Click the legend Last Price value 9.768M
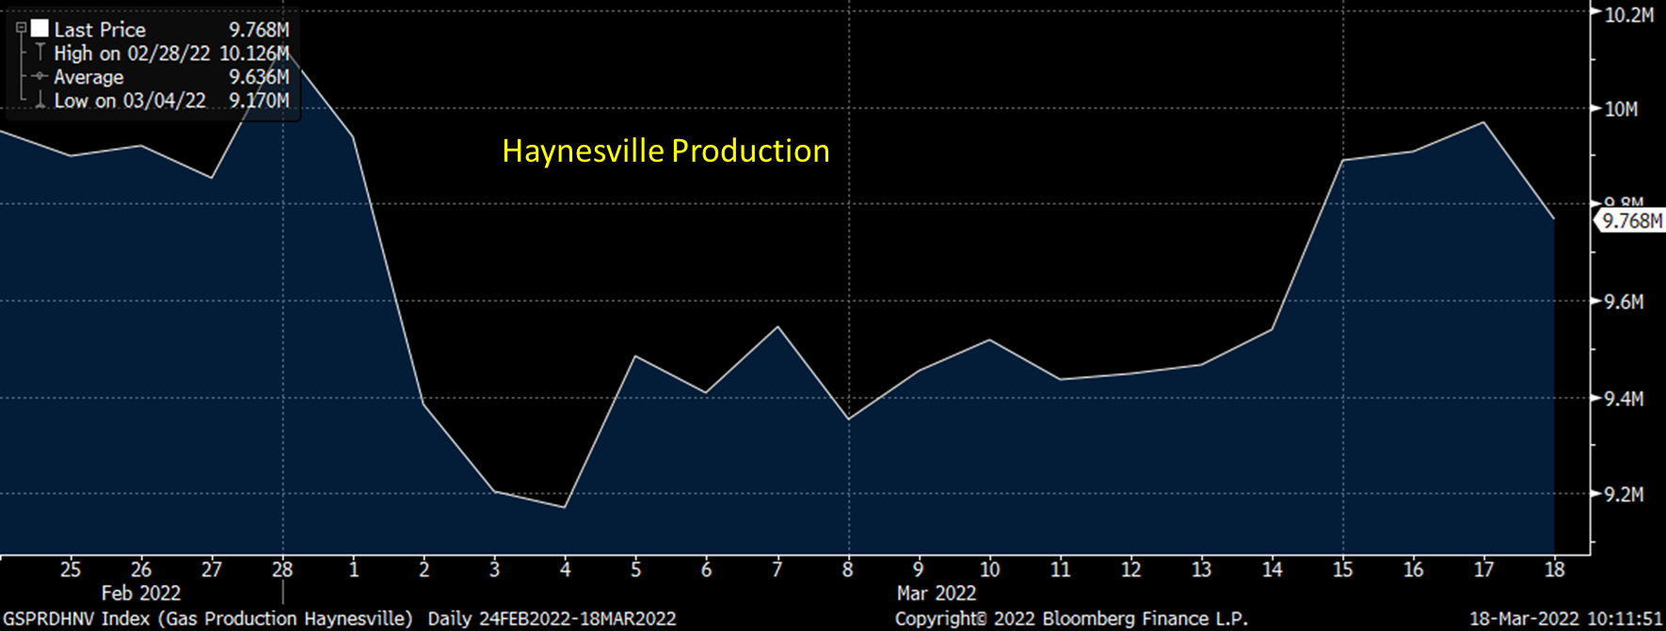Image resolution: width=1666 pixels, height=631 pixels. point(259,29)
